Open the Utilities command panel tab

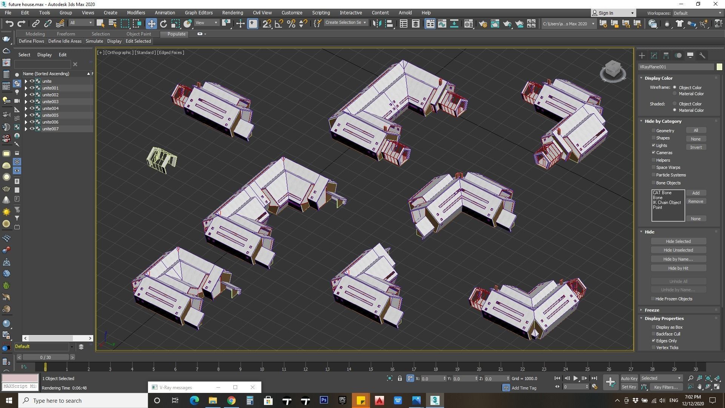702,56
